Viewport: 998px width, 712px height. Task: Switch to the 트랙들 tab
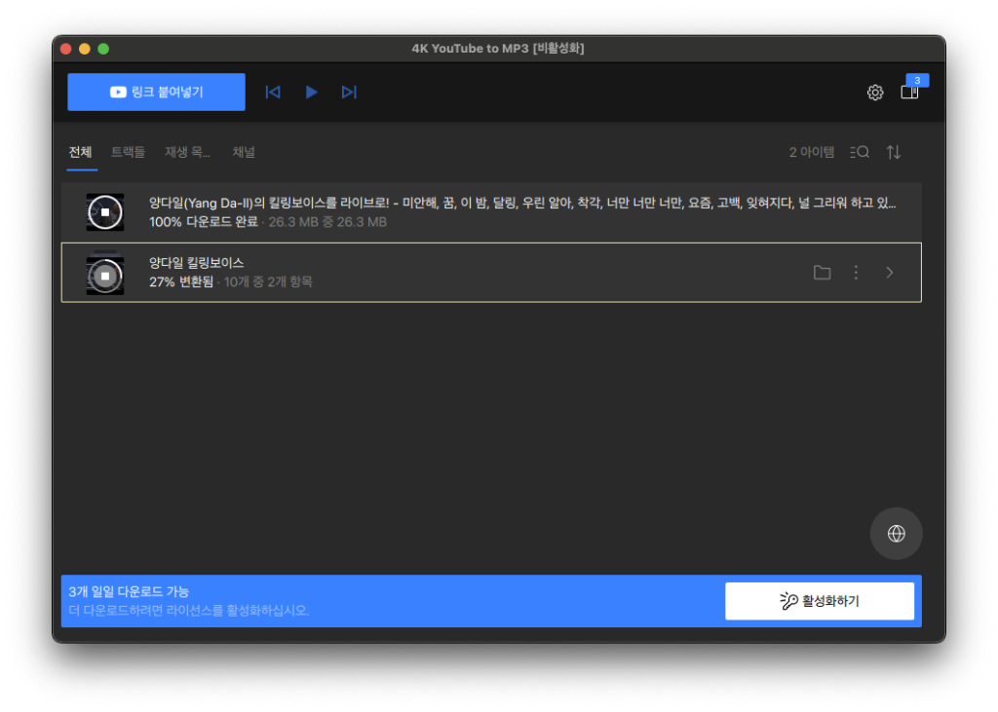click(x=128, y=153)
